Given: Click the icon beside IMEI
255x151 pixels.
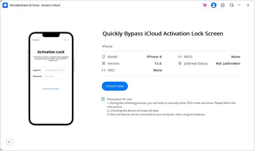Looking at the screenshot, I should tap(104, 70).
